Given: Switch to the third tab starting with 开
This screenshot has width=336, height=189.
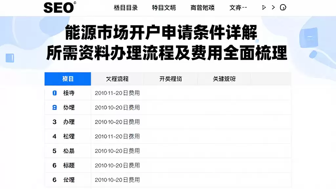Looking at the screenshot, I should pos(171,79).
